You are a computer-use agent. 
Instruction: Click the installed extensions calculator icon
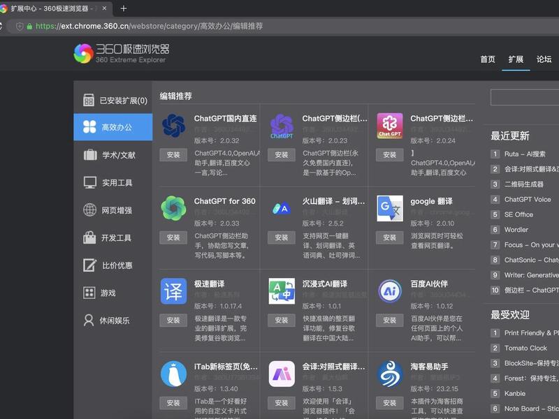(x=89, y=100)
